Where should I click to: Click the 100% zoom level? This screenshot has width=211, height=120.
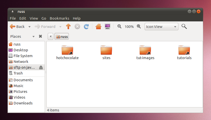tap(129, 27)
